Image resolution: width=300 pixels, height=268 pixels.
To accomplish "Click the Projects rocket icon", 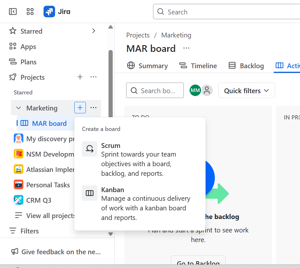I will coord(13,77).
